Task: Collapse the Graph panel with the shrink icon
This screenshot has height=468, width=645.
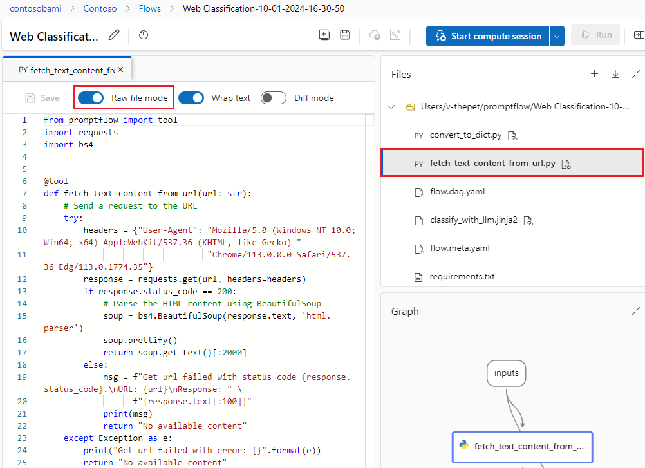Action: [x=636, y=311]
